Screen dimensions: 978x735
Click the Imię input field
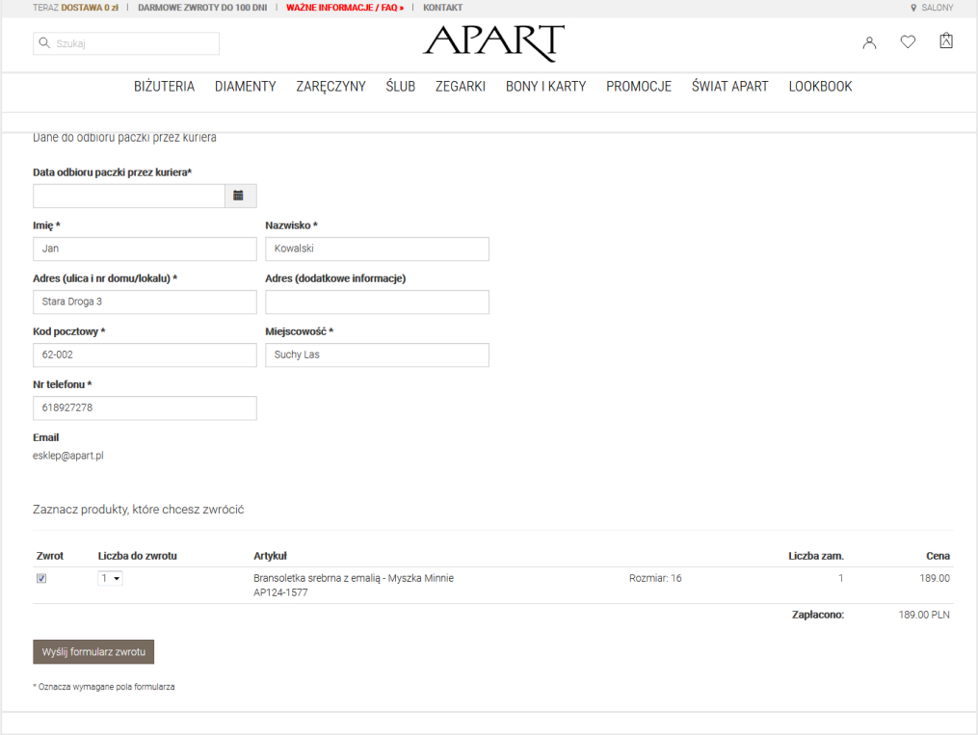point(145,249)
